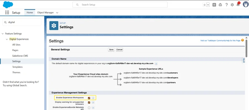Open Salesforce CMS in the sidebar

point(20,56)
